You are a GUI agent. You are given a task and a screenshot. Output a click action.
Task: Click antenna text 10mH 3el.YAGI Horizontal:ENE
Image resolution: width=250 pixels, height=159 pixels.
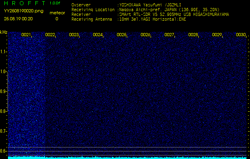coord(153,19)
